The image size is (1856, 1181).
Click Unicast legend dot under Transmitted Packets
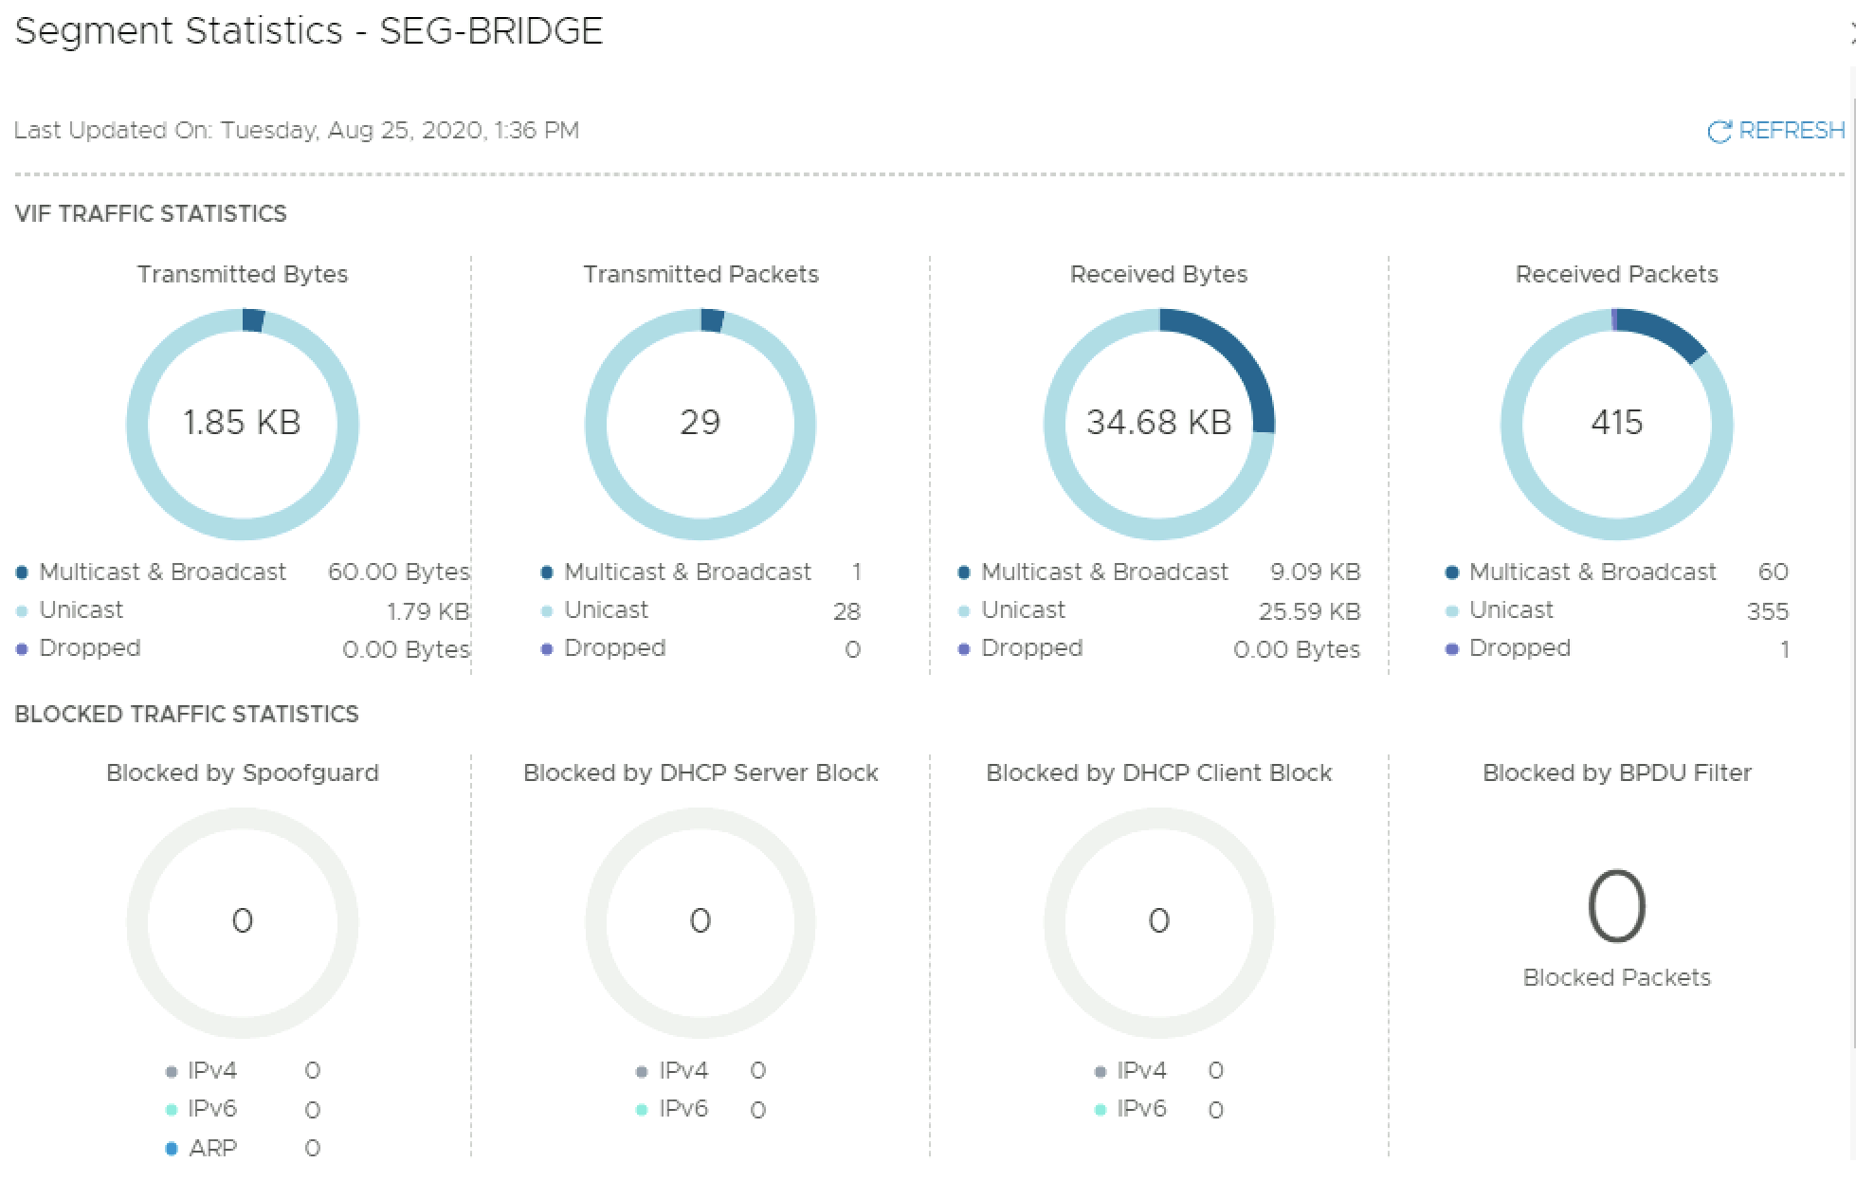547,611
